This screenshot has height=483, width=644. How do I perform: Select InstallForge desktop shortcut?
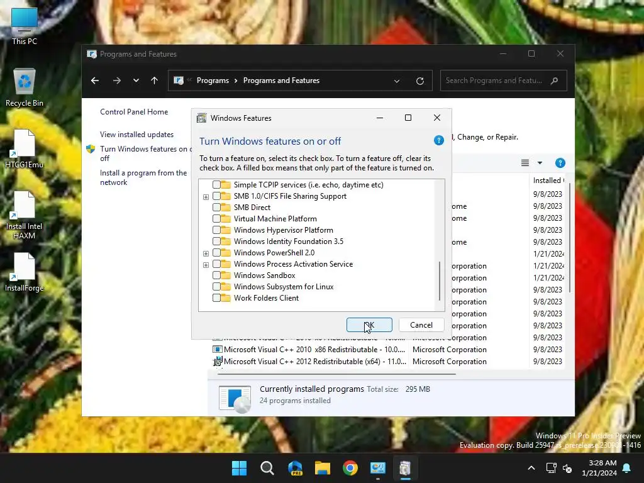click(x=25, y=272)
